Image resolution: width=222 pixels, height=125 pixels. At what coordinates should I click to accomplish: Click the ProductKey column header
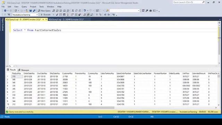pyautogui.click(x=16, y=73)
